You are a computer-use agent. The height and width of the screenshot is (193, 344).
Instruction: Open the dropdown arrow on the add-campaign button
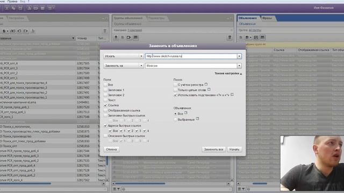8,31
